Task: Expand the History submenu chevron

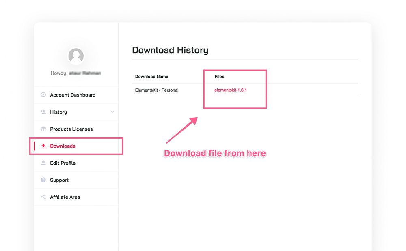Action: coord(112,112)
